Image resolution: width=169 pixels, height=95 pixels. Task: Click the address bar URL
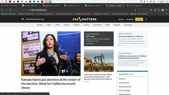39,10
